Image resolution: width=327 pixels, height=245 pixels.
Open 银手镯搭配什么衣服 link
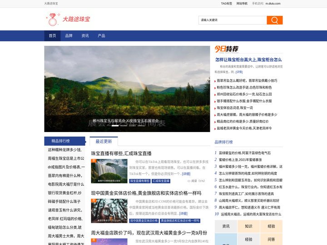244,101
